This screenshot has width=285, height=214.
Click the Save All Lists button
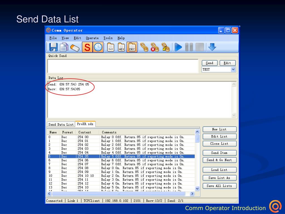[220, 186]
